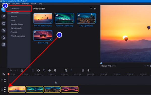
Task: Open the Titles (Tт) tab
Action: pos(4,30)
